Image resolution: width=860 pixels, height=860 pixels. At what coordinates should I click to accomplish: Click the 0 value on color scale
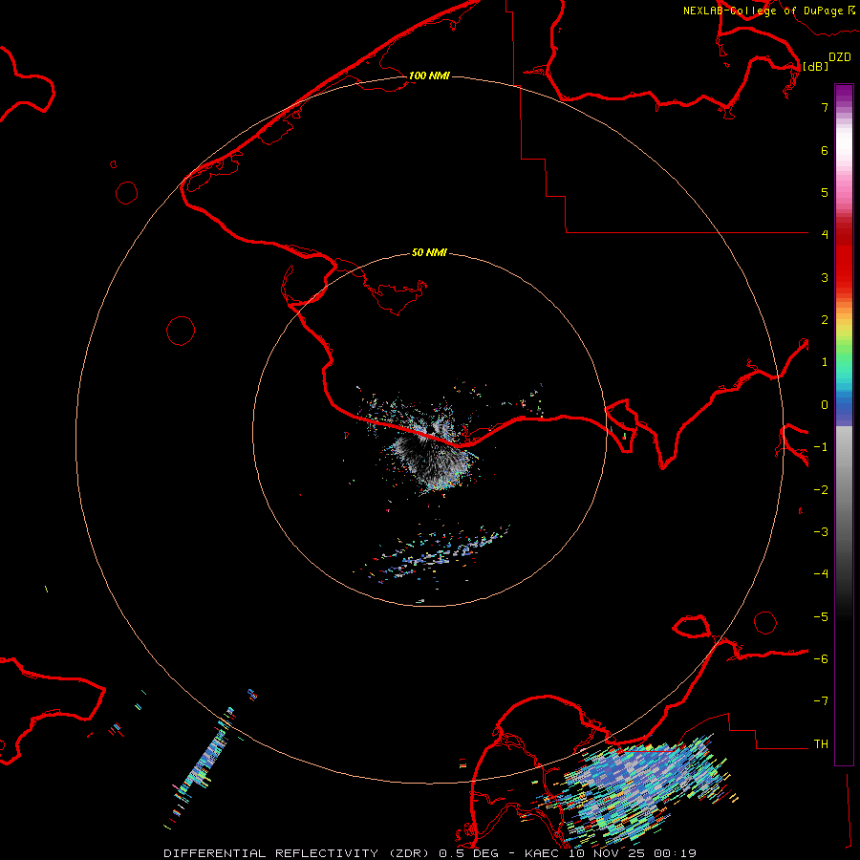click(825, 405)
